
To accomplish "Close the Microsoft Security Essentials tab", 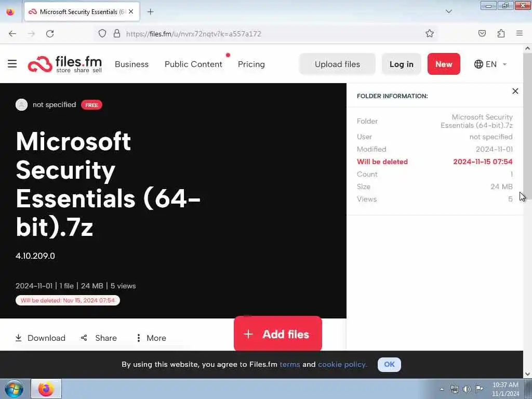I will [131, 11].
